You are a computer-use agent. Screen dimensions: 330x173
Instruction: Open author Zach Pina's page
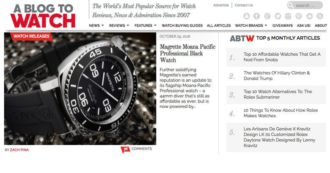tap(19, 150)
